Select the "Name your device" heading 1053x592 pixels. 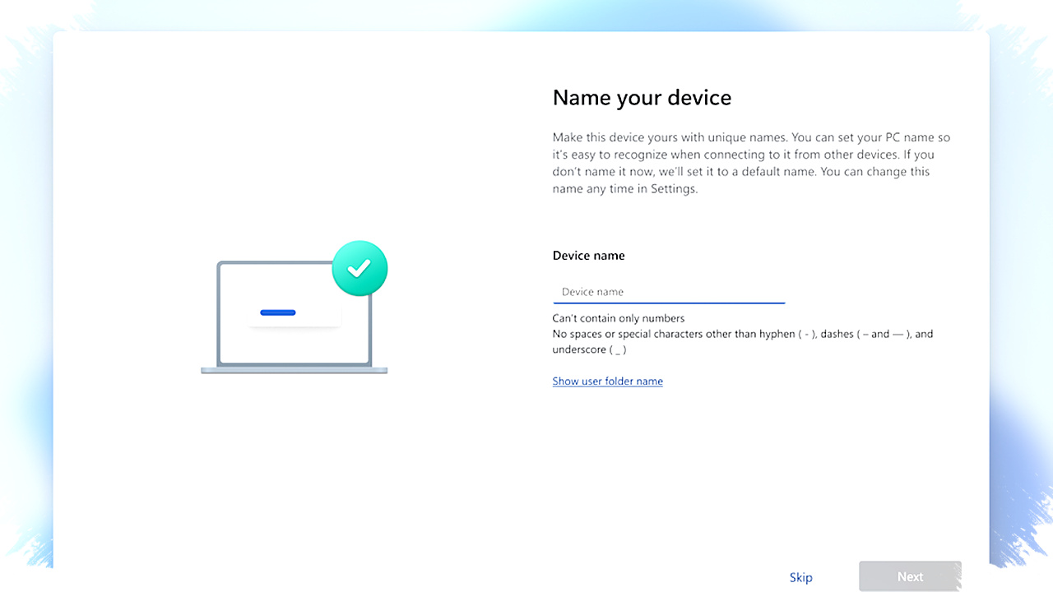pos(642,98)
